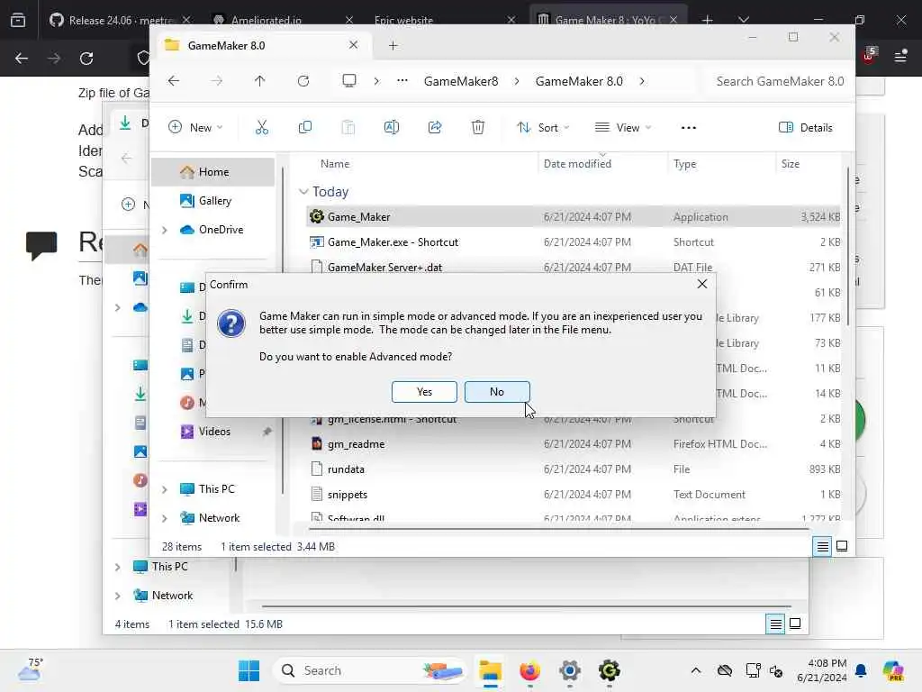
Task: Click the Copy icon in Explorer toolbar
Action: (304, 127)
